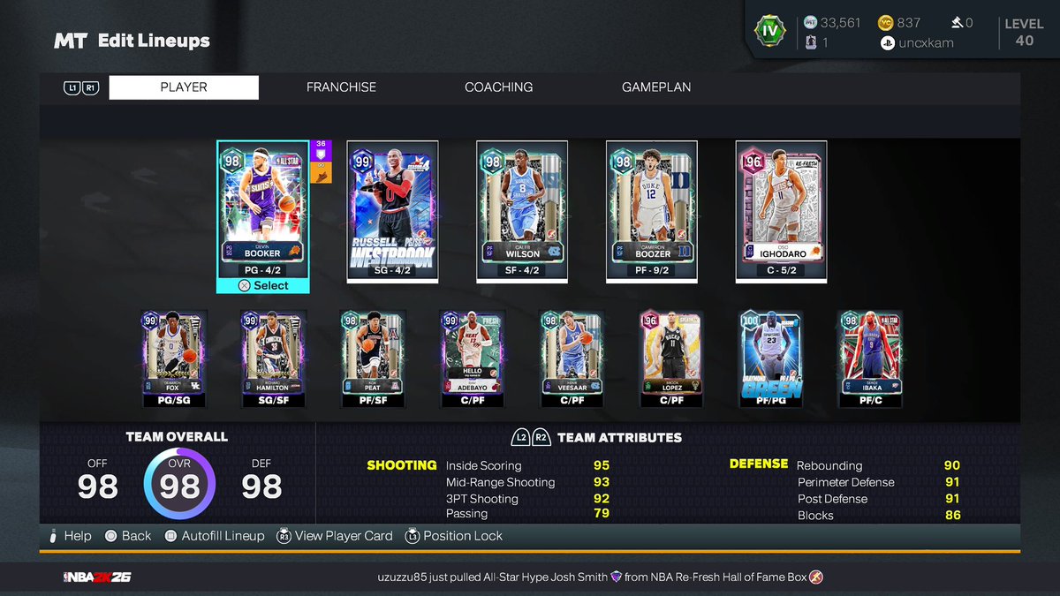Click the Help controller stick icon
Screen dimensions: 1060x596
click(x=54, y=536)
